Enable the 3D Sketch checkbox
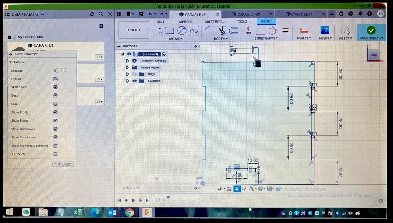The image size is (393, 223). (x=55, y=154)
